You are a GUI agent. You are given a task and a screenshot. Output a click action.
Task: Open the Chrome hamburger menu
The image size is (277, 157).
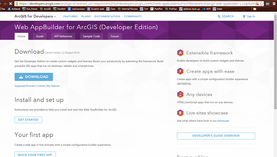tap(274, 3)
